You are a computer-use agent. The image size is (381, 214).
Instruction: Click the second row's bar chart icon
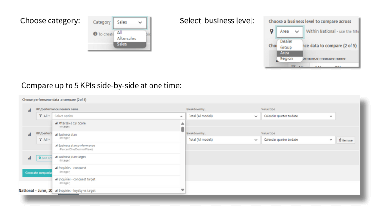click(x=30, y=134)
